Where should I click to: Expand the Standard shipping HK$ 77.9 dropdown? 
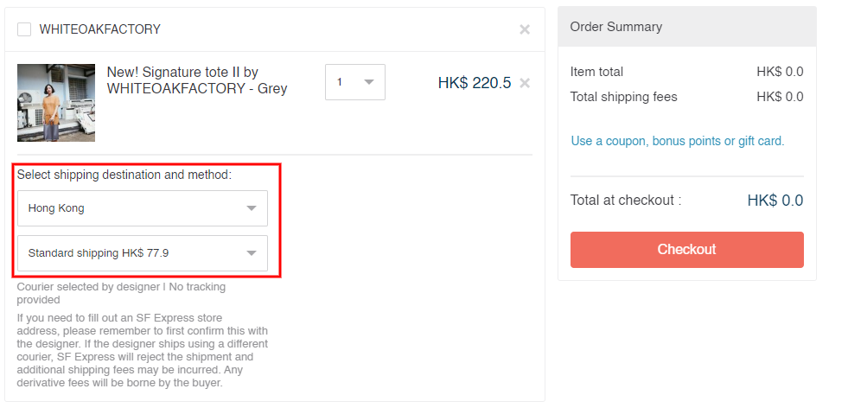(142, 253)
